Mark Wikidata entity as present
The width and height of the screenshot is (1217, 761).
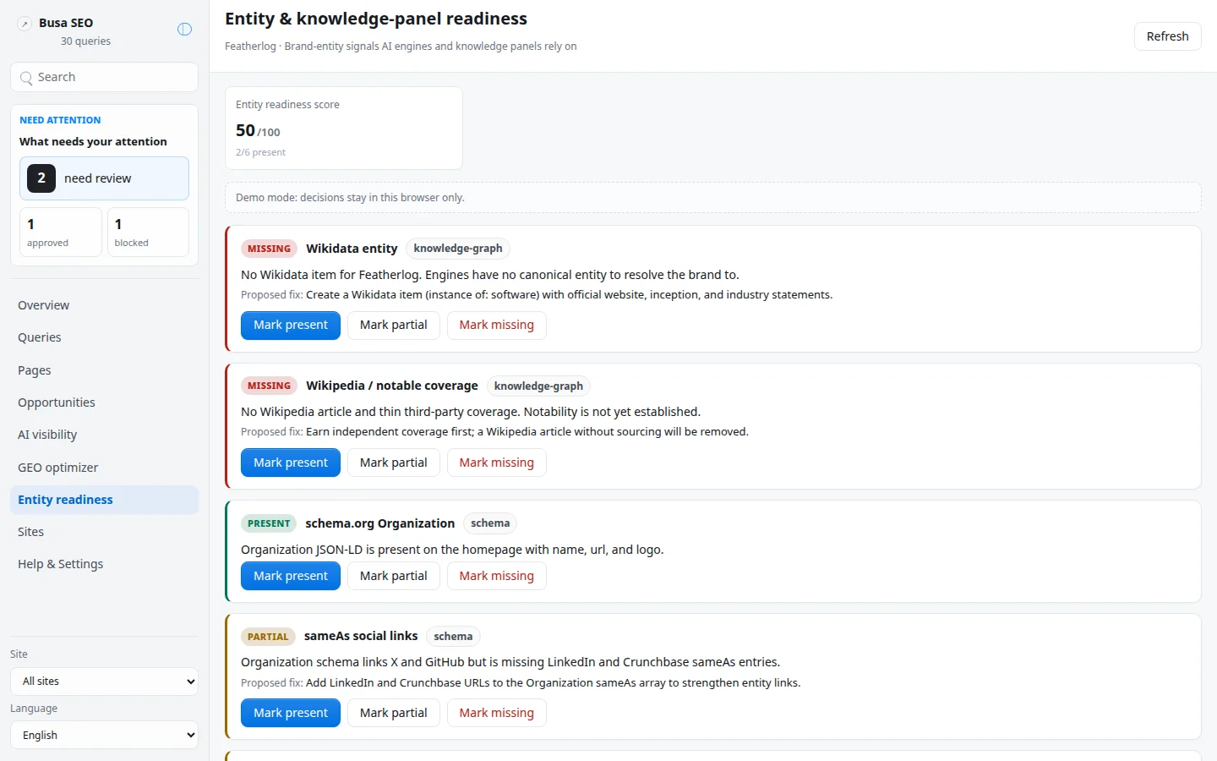tap(291, 326)
